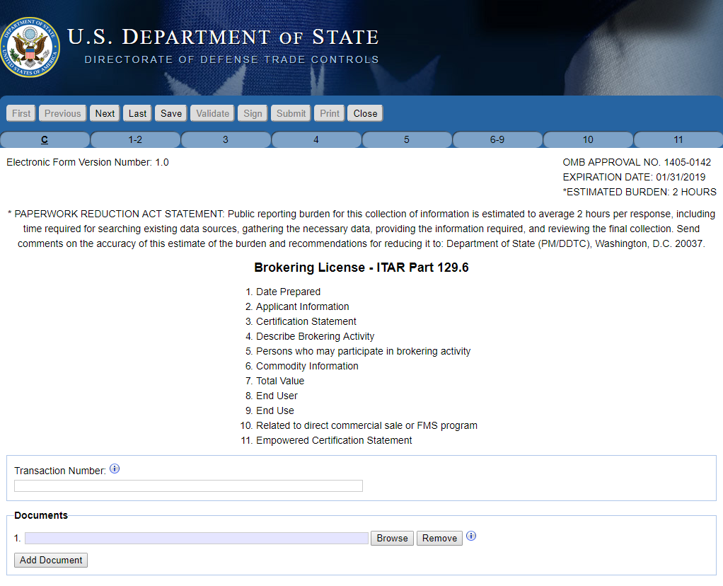
Task: Click 'Certification Statement' list item 3
Action: click(x=306, y=321)
